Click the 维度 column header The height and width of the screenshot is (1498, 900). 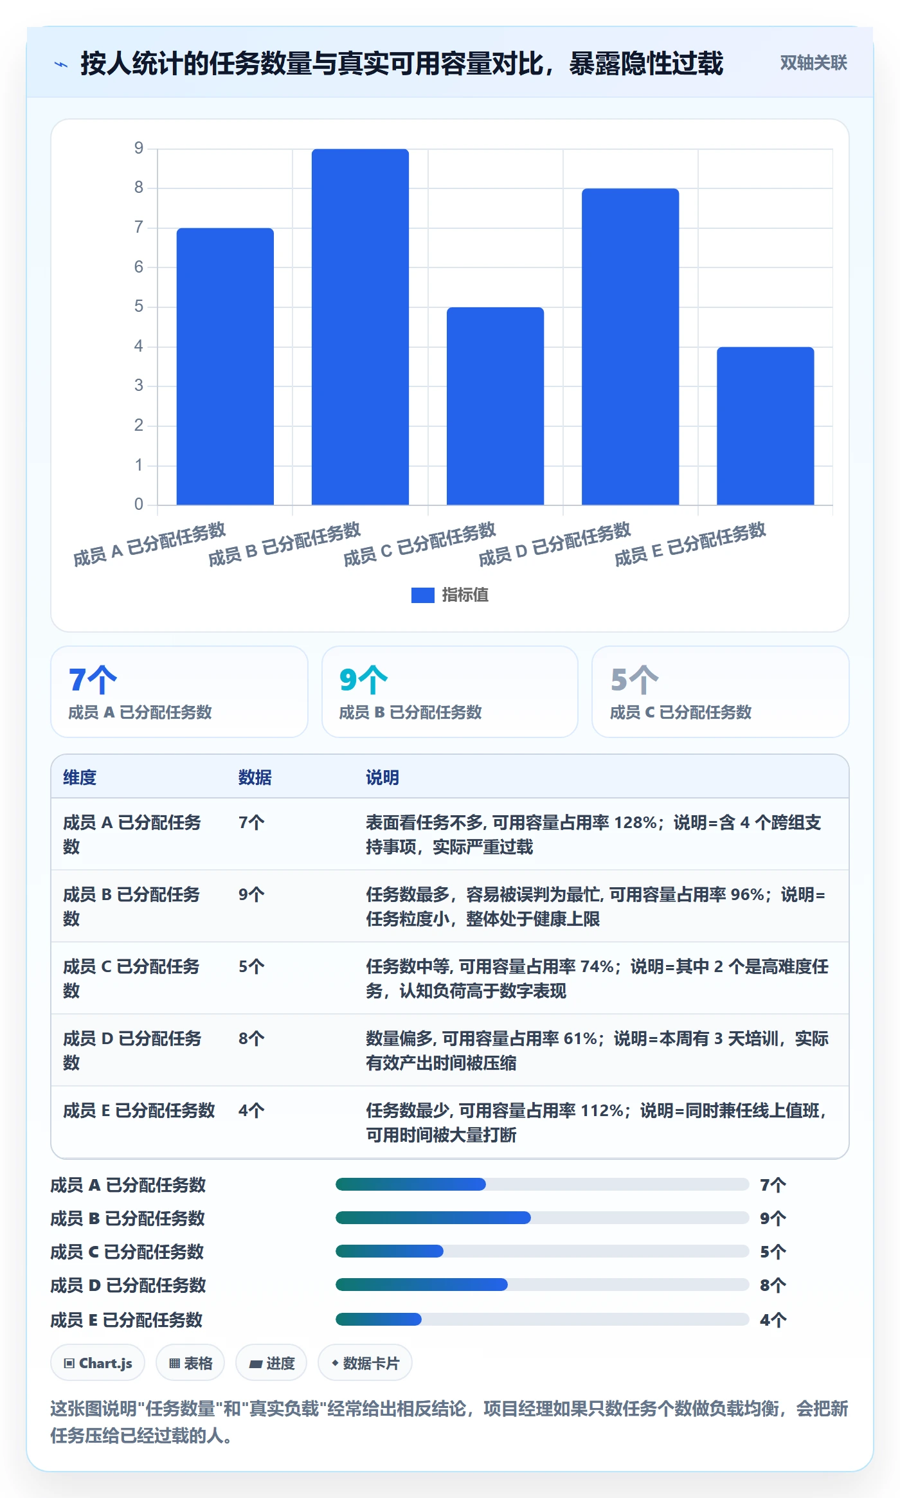tap(80, 777)
